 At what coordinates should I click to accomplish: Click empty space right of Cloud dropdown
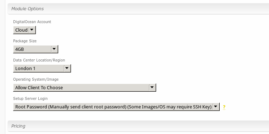137,30
